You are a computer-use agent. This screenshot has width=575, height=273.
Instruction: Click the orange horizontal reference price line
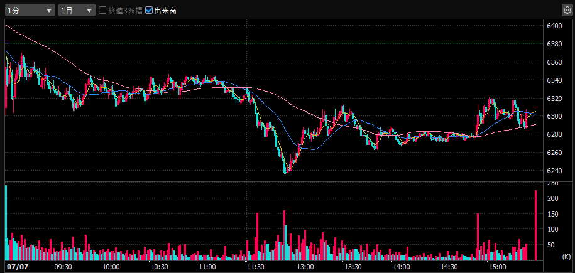click(x=273, y=41)
